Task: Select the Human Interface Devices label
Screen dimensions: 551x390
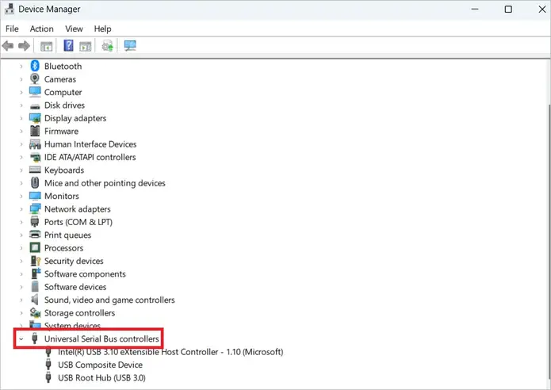Action: point(90,144)
